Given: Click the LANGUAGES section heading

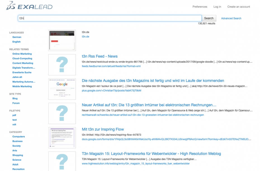Looking at the screenshot, I should point(16,32).
